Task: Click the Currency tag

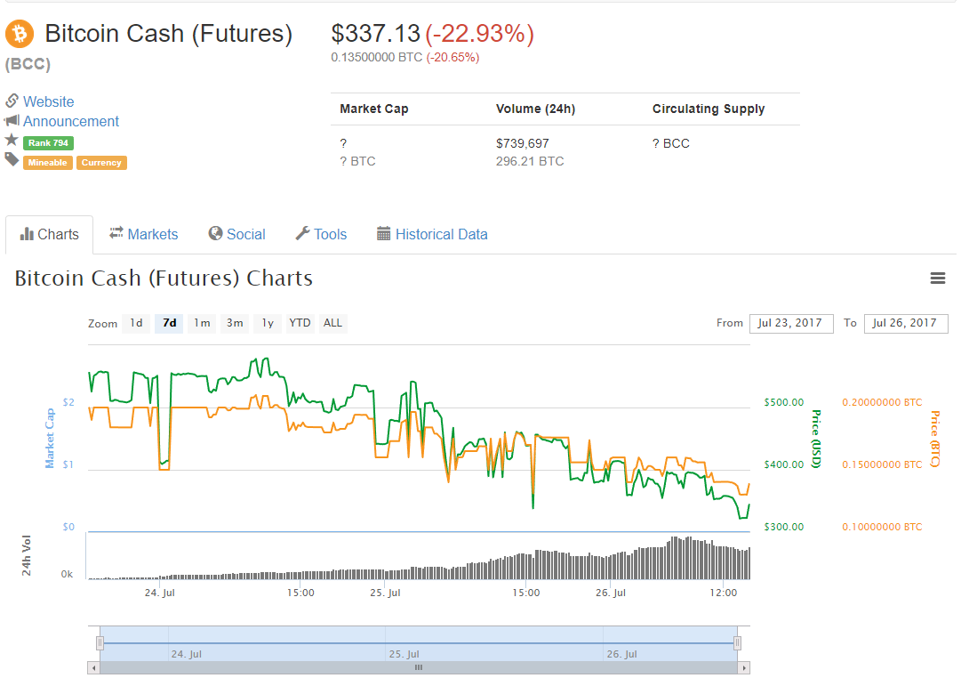Action: click(101, 163)
